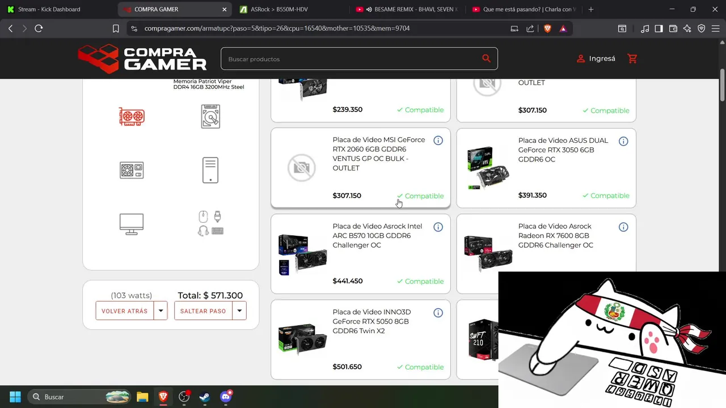
Task: Select the hard drive storage step icon
Action: click(x=210, y=116)
